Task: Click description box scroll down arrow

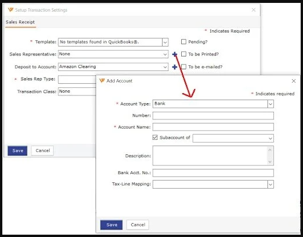Action: pos(270,161)
